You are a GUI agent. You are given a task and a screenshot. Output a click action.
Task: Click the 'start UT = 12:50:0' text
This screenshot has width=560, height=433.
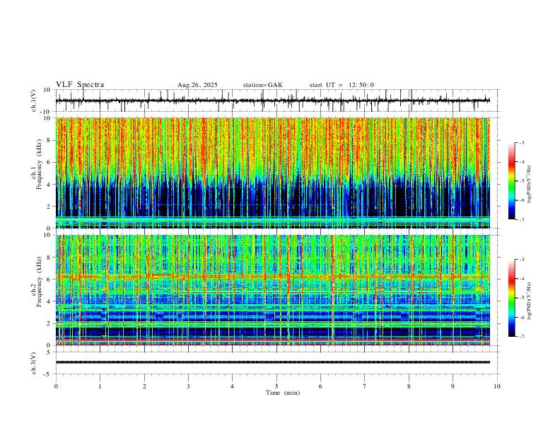pyautogui.click(x=342, y=85)
